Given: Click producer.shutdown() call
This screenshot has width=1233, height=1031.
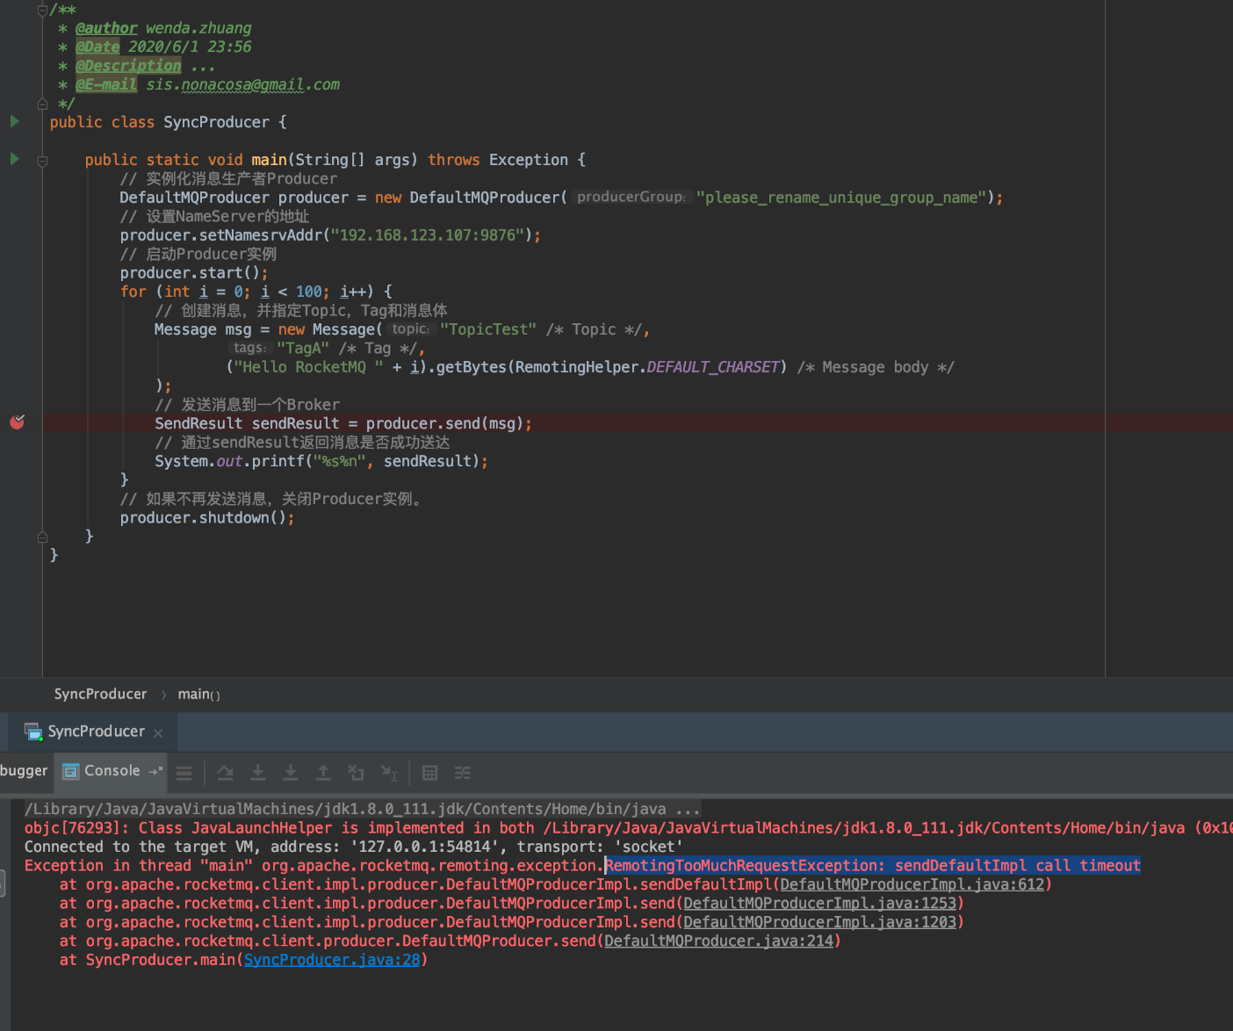Looking at the screenshot, I should [207, 518].
